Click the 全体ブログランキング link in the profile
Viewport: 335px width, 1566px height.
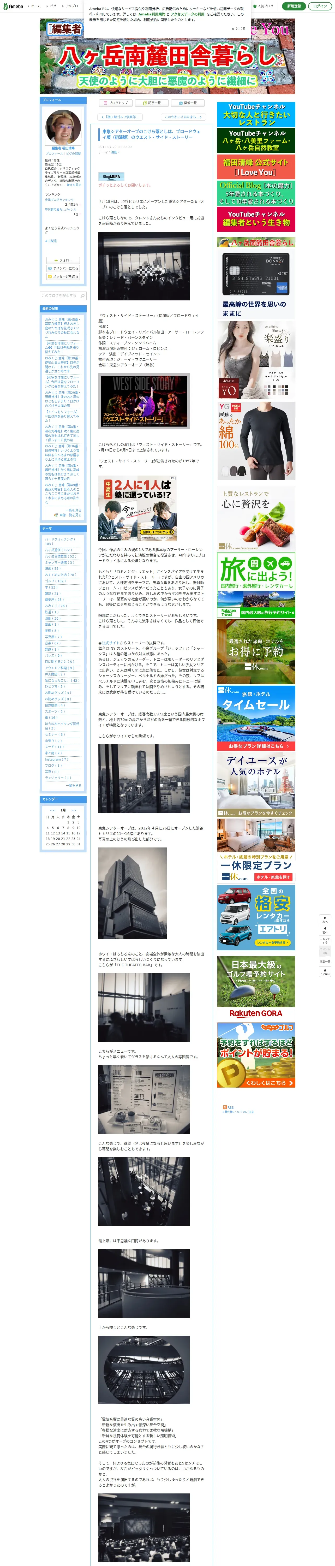pyautogui.click(x=59, y=200)
